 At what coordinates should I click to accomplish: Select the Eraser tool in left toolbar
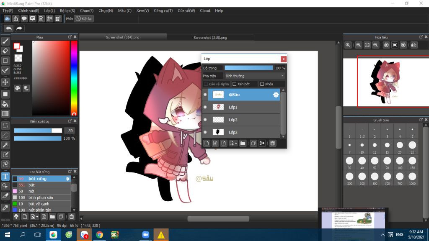[5, 51]
